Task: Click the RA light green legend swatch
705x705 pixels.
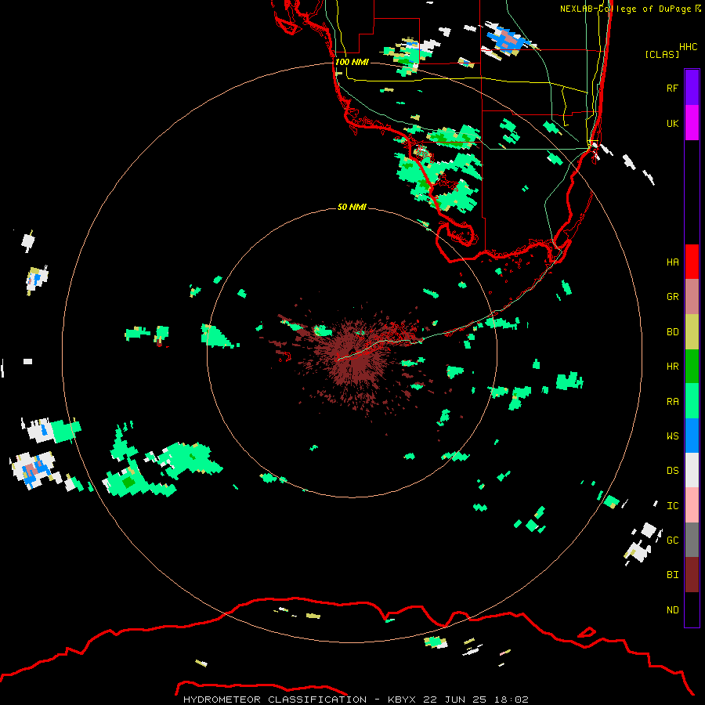Action: (692, 401)
